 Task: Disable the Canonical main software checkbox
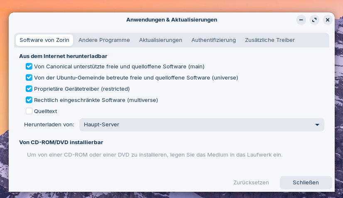(x=29, y=66)
